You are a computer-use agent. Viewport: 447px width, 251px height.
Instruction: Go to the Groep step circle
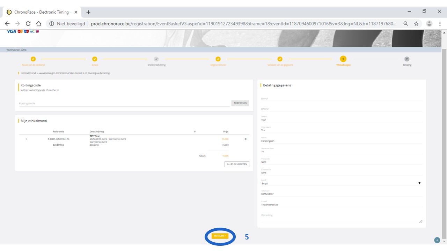95,59
